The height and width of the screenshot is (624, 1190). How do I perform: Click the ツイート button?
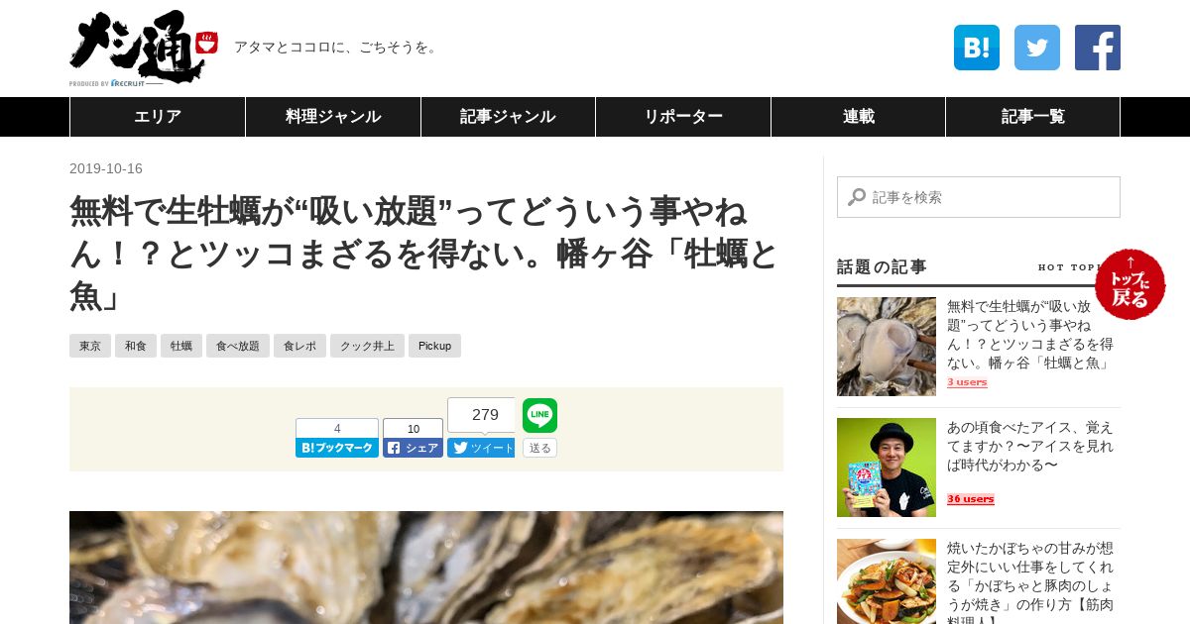pos(481,448)
